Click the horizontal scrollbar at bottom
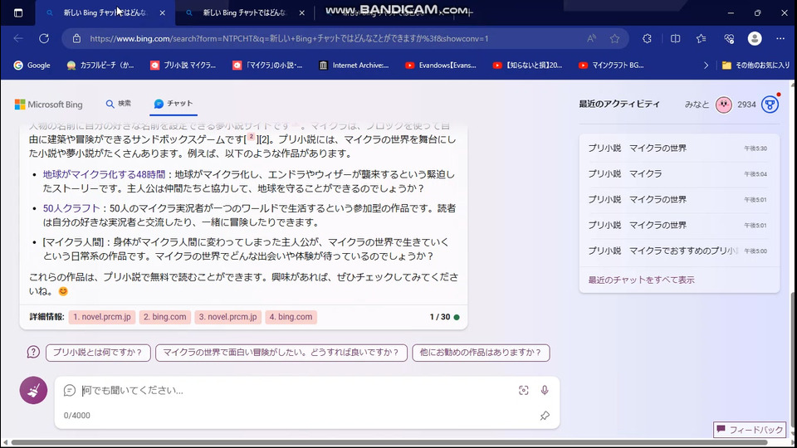797x448 pixels. tap(389, 442)
